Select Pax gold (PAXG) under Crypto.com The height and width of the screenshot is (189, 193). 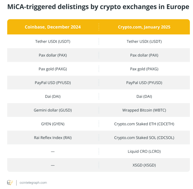click(144, 69)
